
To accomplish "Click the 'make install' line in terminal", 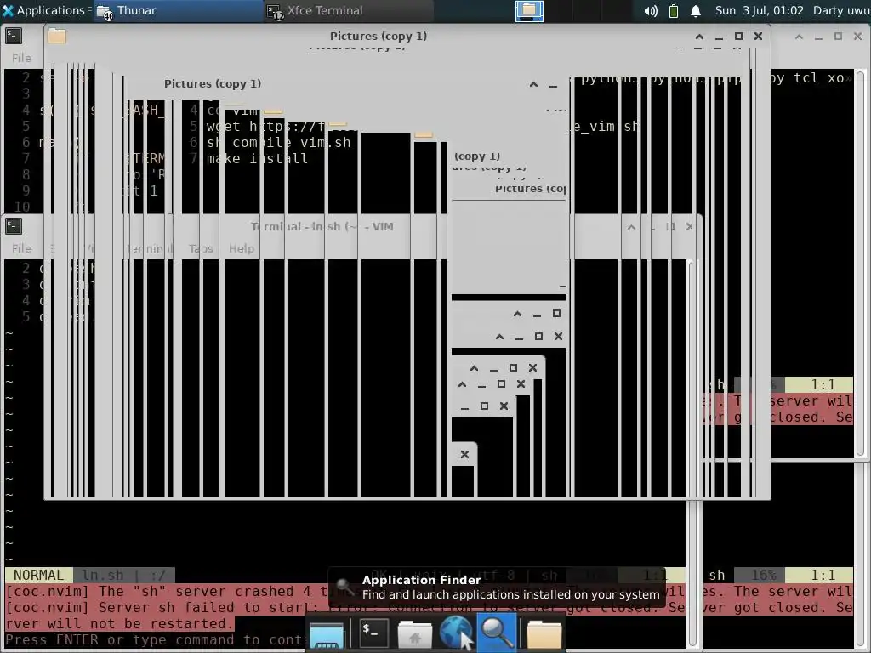I will pos(257,159).
